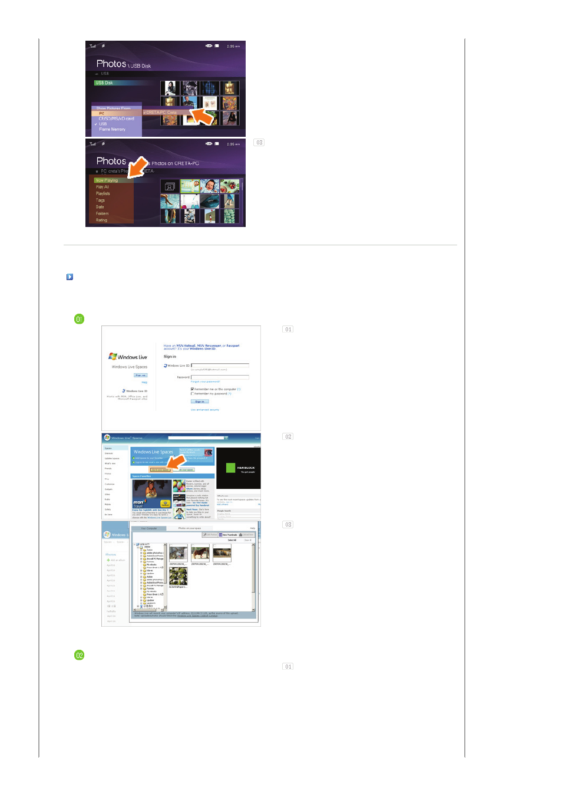Select the checked USB source option
Image resolution: width=562 pixels, height=796 pixels.
point(103,124)
